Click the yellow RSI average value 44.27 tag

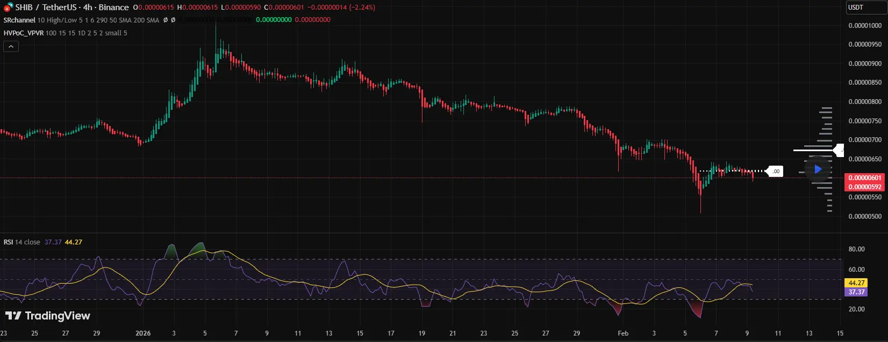[x=856, y=283]
